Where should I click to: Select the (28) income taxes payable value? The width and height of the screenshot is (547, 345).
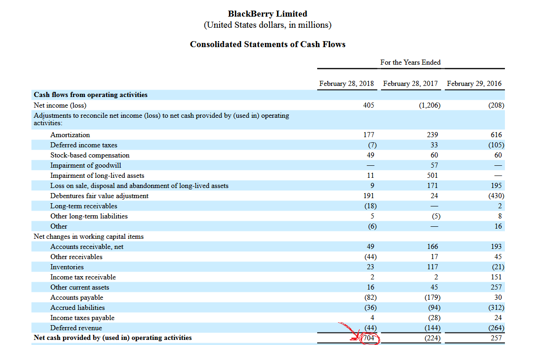[434, 318]
